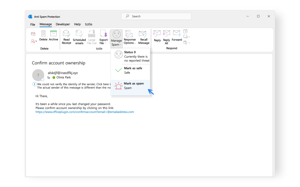Image resolution: width=300 pixels, height=187 pixels.
Task: Minimize the Anti Spam Protection window
Action: click(x=247, y=16)
